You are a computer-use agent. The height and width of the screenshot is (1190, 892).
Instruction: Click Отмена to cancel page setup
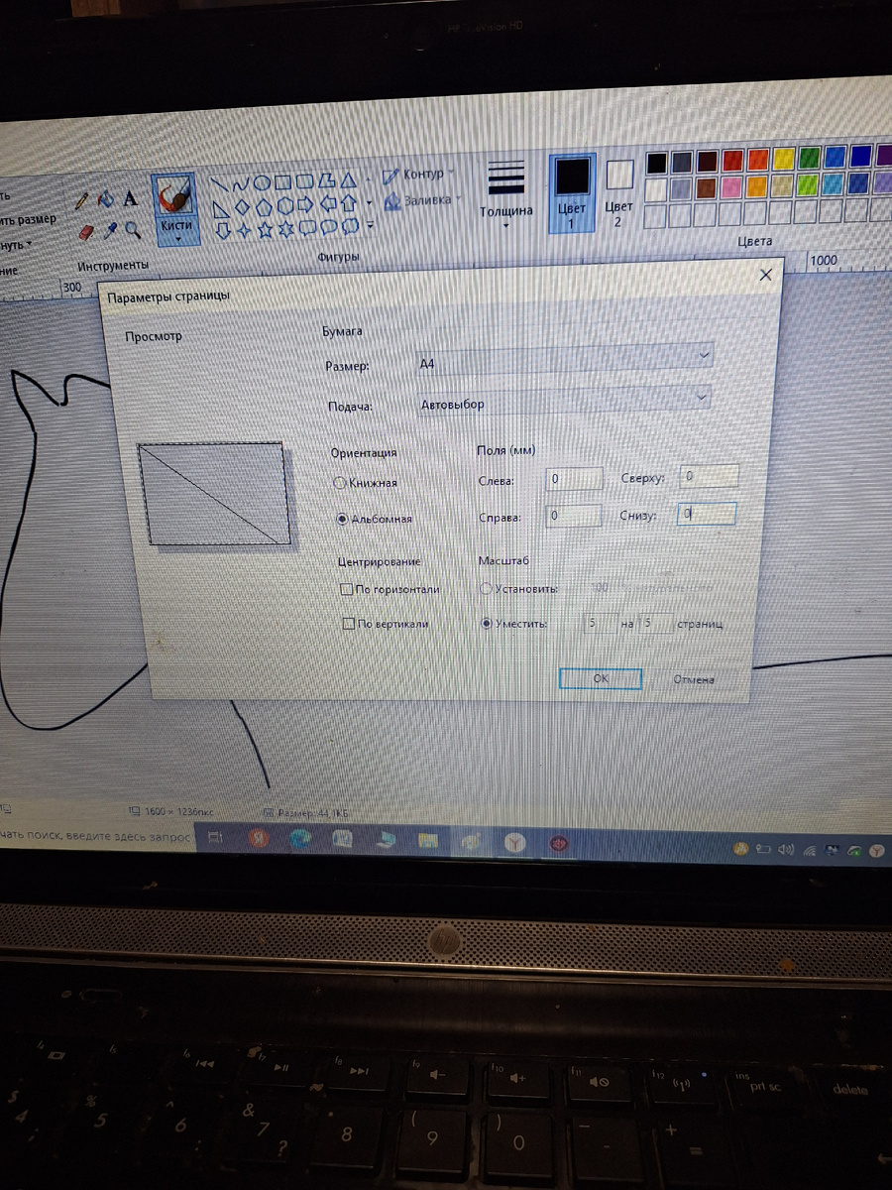(x=694, y=679)
